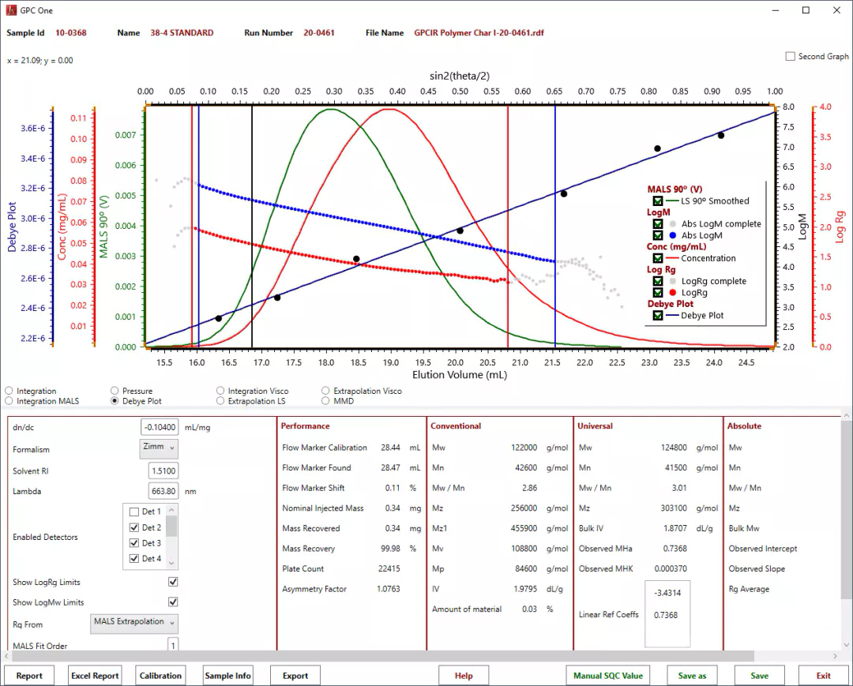This screenshot has height=686, width=853.
Task: Select the Integration MALS radio button
Action: pyautogui.click(x=9, y=401)
